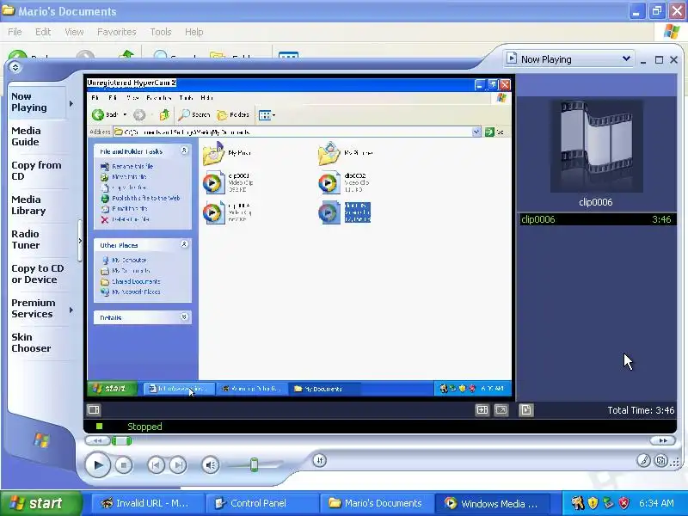Click the rewind button beside the seek bar
Screen dimensions: 688x516
click(98, 440)
